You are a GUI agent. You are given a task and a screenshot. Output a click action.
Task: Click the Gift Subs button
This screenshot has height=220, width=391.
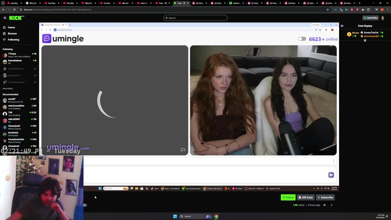click(x=305, y=197)
